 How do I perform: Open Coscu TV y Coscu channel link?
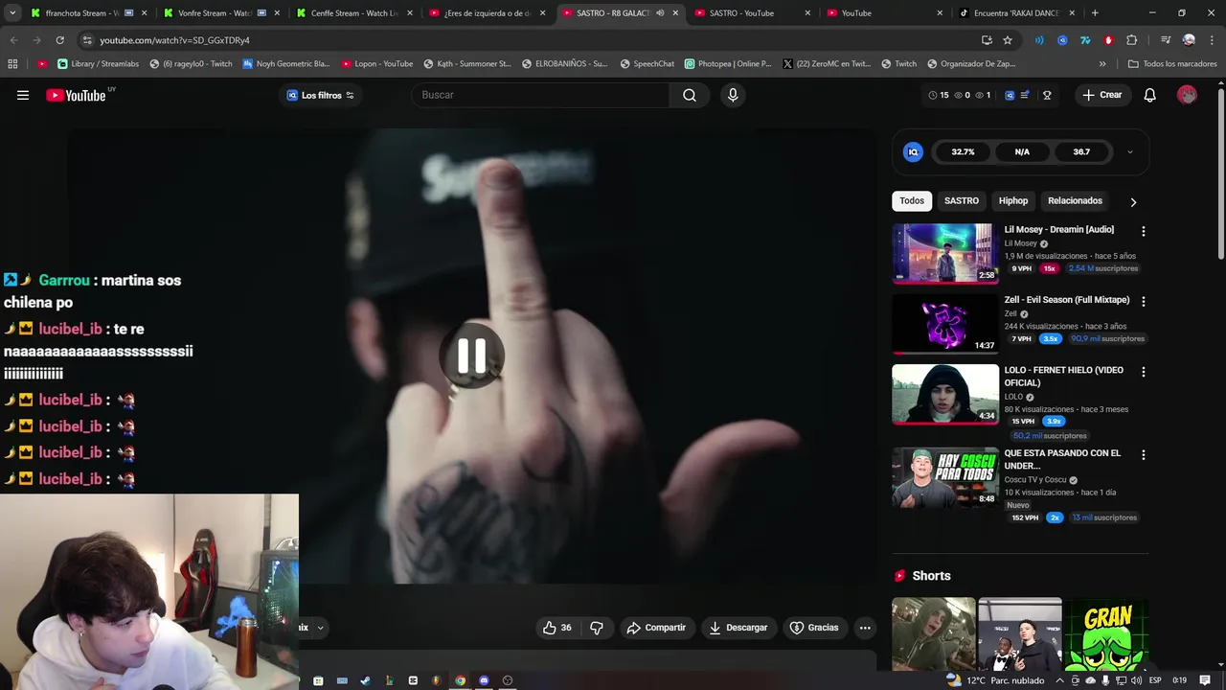[1034, 480]
